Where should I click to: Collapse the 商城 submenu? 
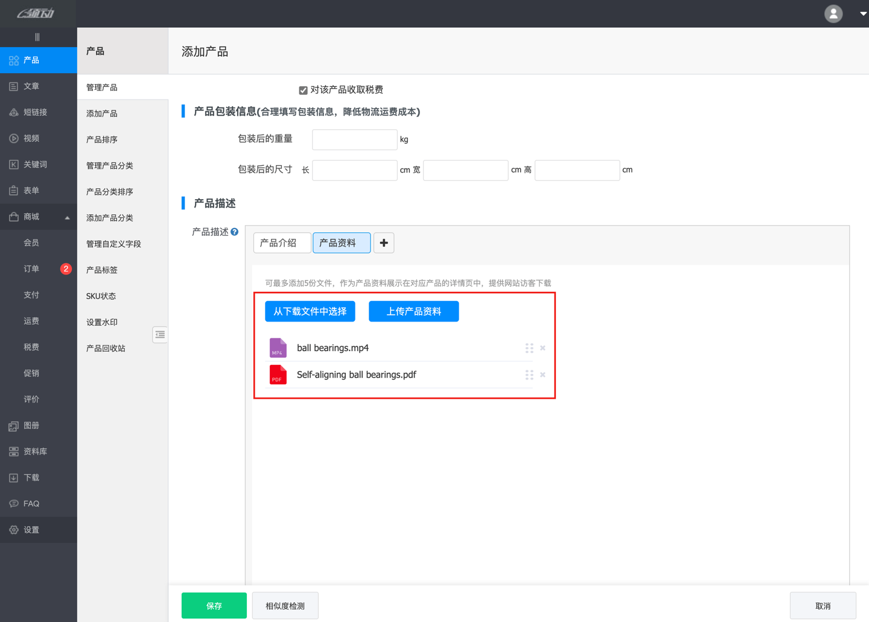coord(67,217)
